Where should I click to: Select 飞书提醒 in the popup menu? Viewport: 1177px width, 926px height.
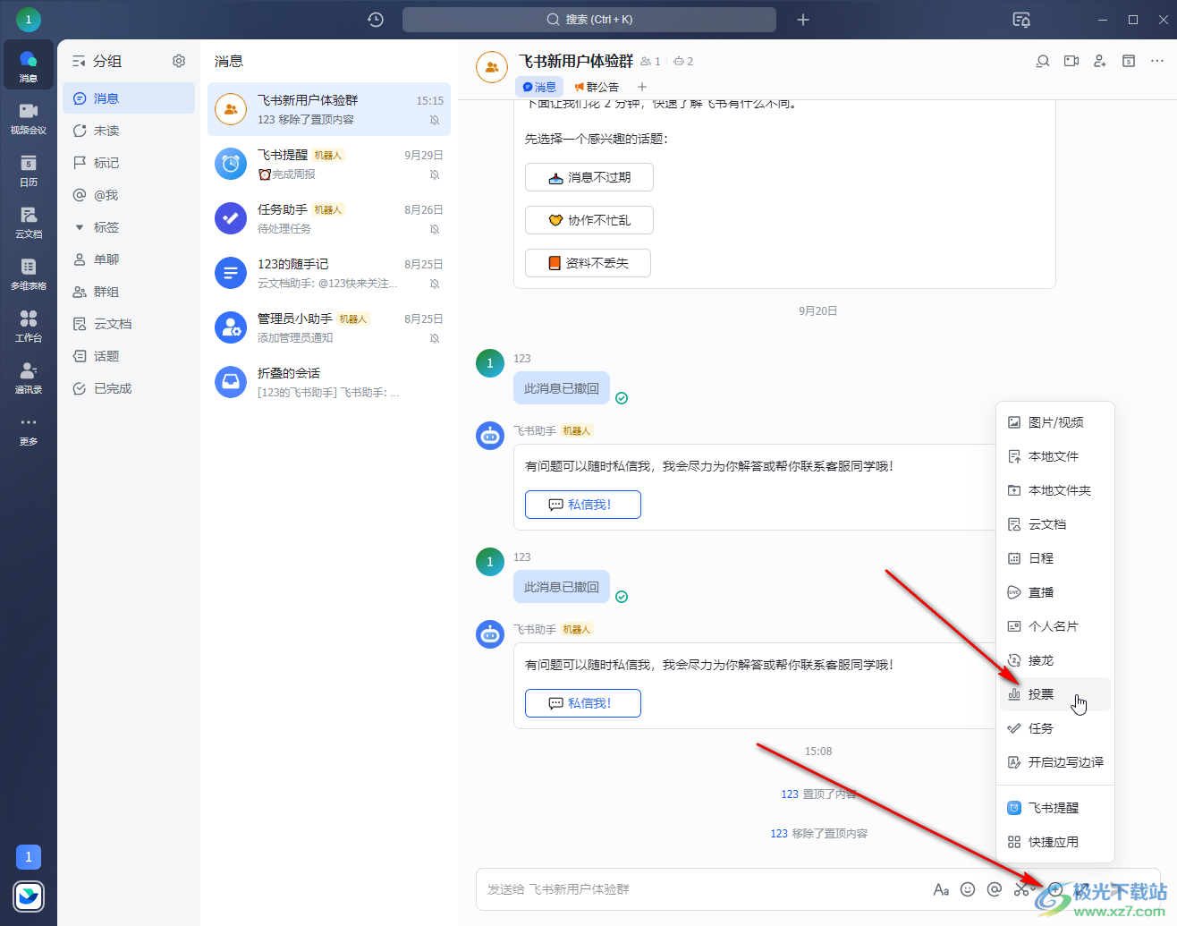point(1055,808)
